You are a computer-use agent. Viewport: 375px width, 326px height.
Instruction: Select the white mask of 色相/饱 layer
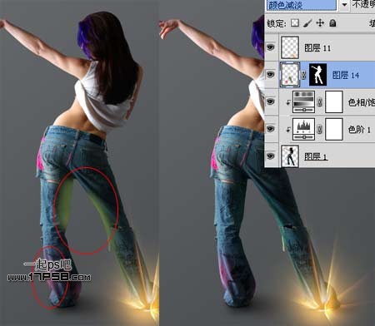(334, 102)
